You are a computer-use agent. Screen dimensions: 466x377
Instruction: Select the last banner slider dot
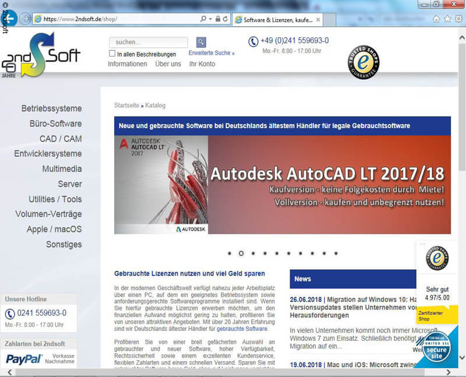[336, 253]
